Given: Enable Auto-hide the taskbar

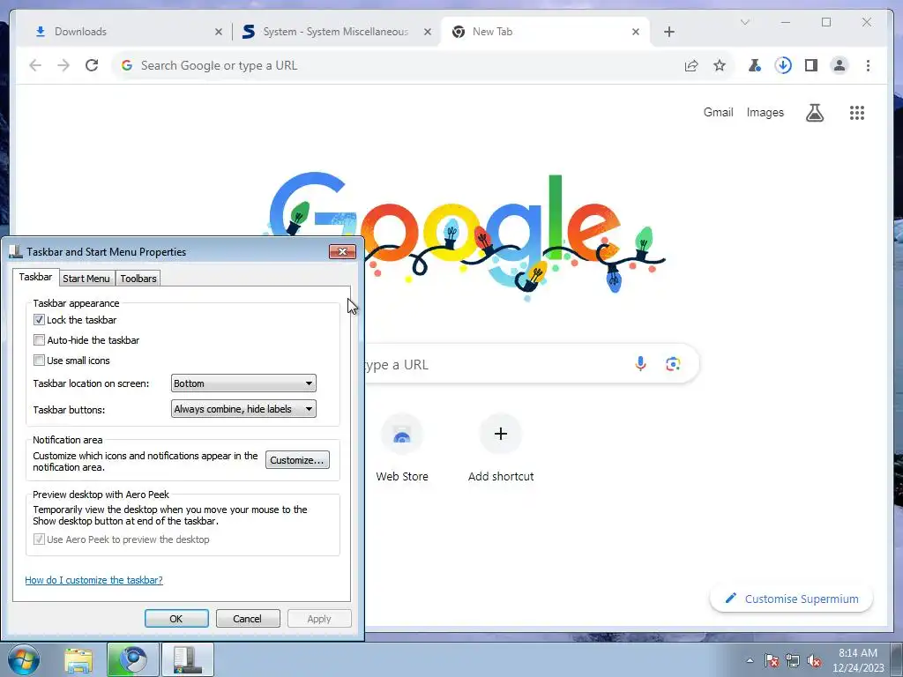Looking at the screenshot, I should (39, 339).
